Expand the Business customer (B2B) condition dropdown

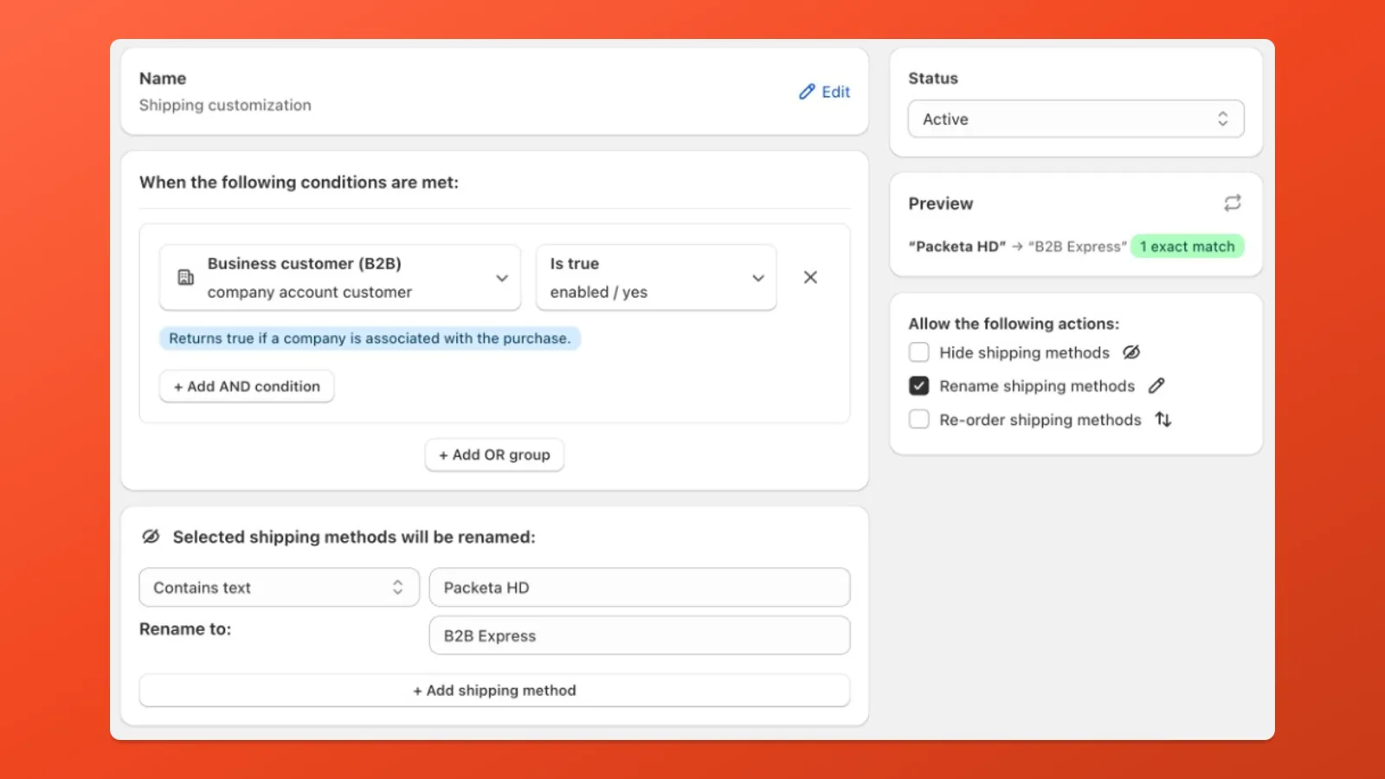click(502, 278)
